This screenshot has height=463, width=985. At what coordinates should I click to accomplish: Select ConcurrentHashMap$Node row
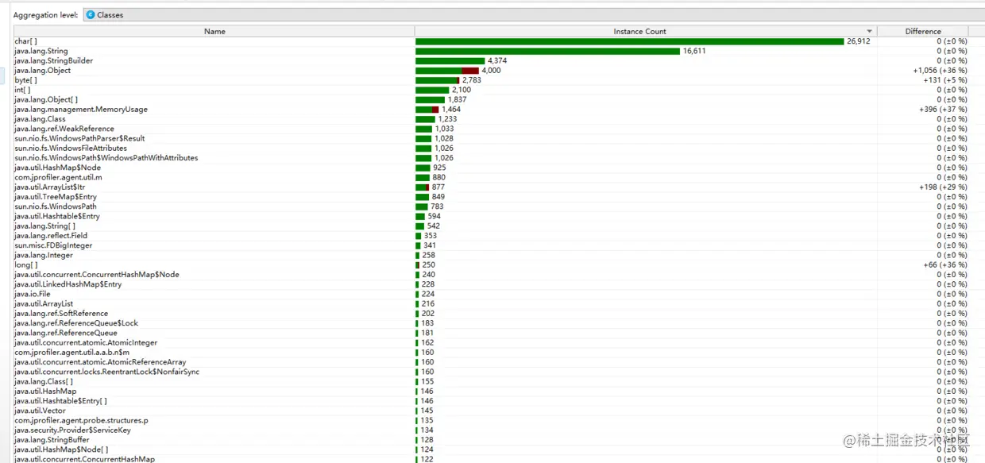[491, 275]
